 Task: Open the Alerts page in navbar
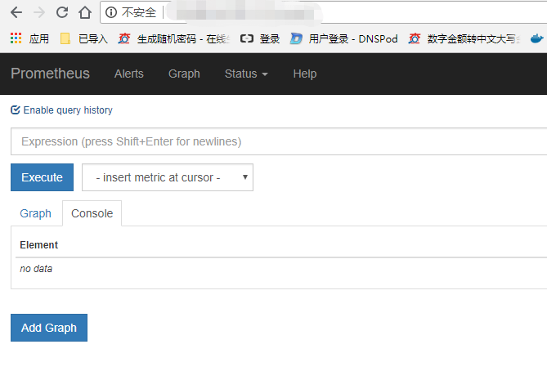(x=128, y=74)
